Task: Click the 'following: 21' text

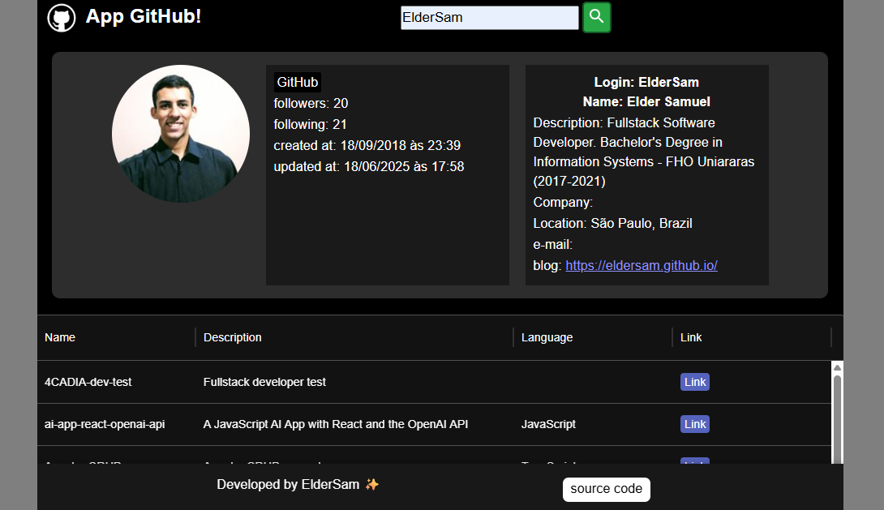Action: pyautogui.click(x=310, y=125)
